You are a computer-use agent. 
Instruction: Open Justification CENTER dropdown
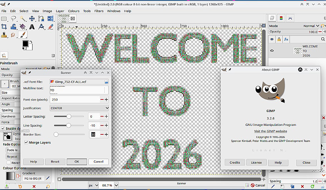[x=79, y=108]
